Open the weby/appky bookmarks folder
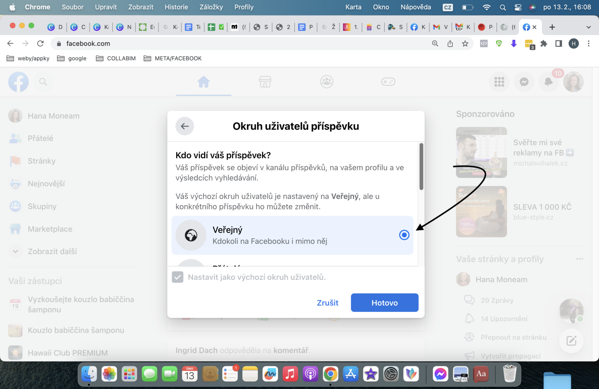This screenshot has width=599, height=389. coord(28,58)
